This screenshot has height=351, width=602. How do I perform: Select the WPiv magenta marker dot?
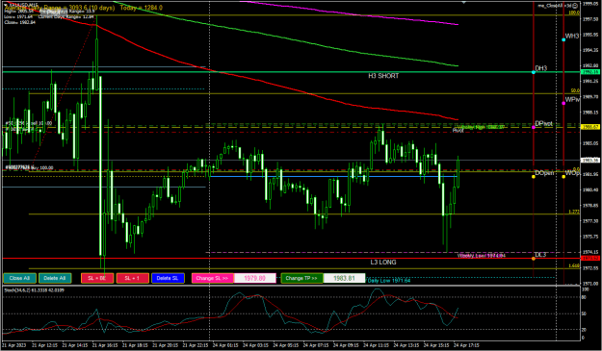(x=563, y=103)
